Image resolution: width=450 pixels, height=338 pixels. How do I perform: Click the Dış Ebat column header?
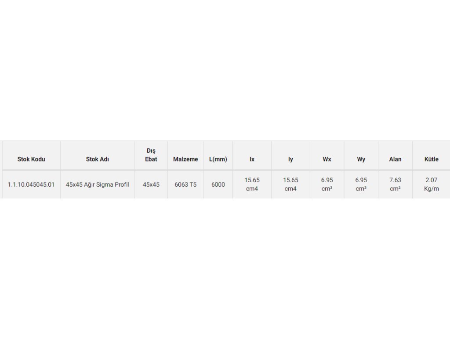151,155
